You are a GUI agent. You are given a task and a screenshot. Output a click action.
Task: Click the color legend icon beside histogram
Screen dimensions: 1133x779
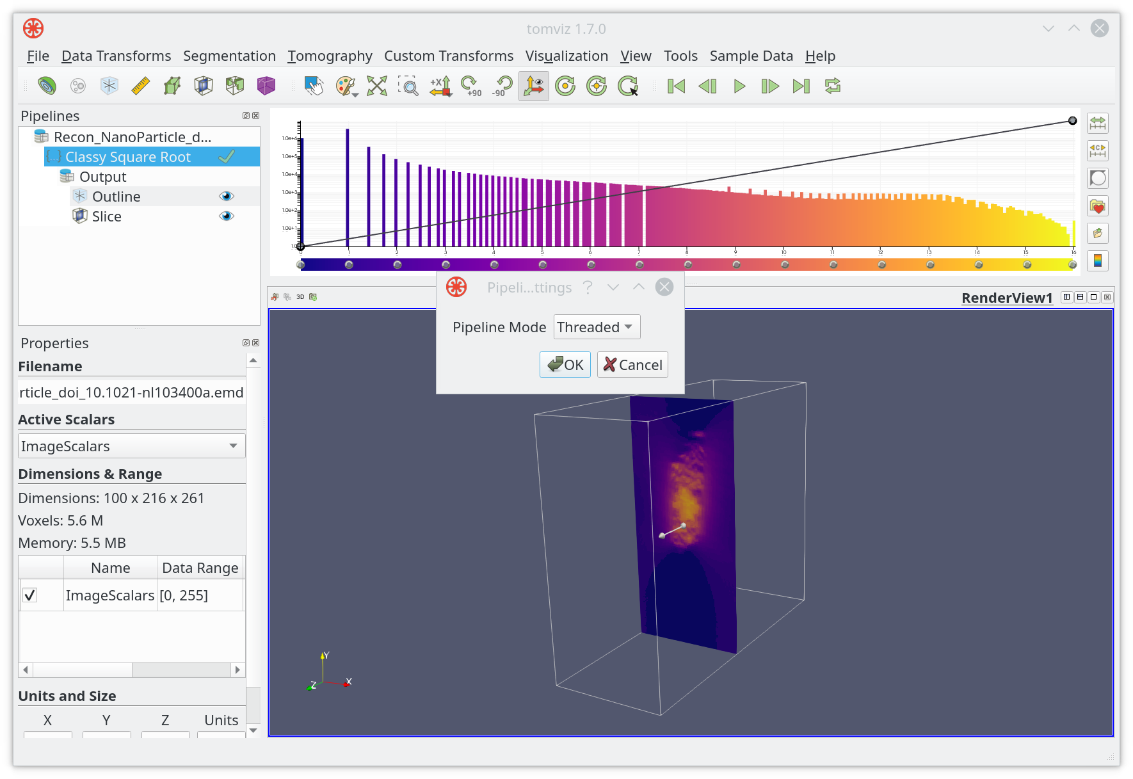(1098, 261)
